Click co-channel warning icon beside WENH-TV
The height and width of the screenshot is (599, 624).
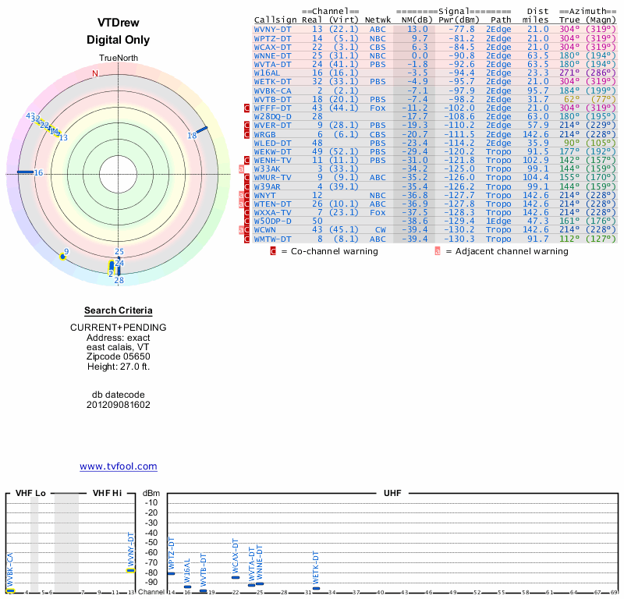click(247, 160)
